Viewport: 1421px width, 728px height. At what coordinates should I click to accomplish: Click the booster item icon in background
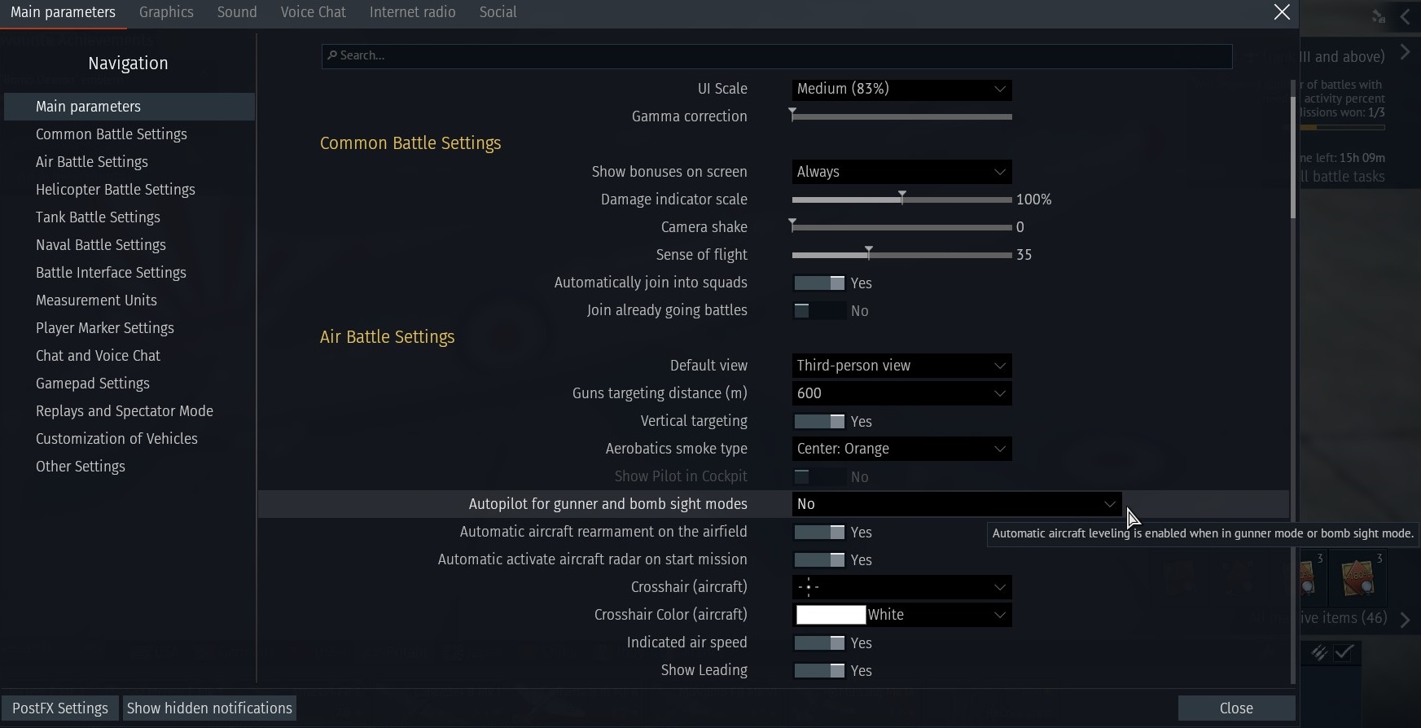(x=1357, y=577)
